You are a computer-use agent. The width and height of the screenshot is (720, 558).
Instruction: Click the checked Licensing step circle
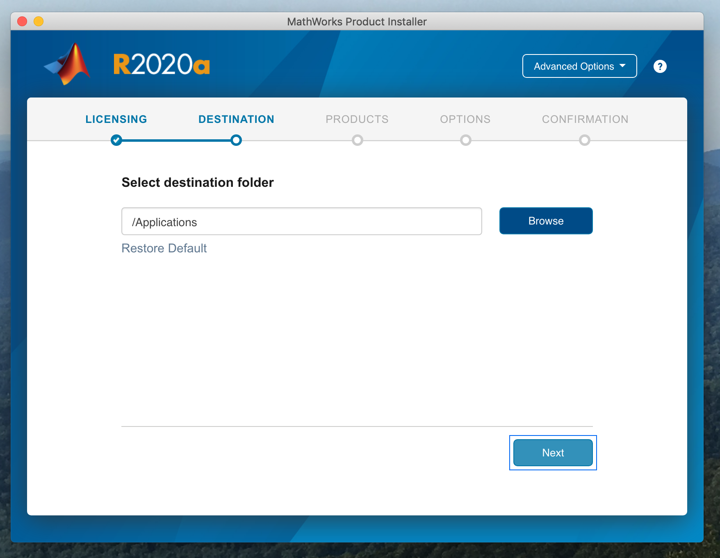116,140
